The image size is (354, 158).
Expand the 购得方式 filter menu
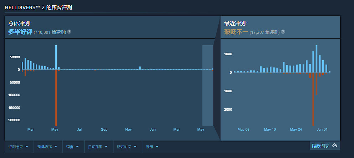point(47,147)
